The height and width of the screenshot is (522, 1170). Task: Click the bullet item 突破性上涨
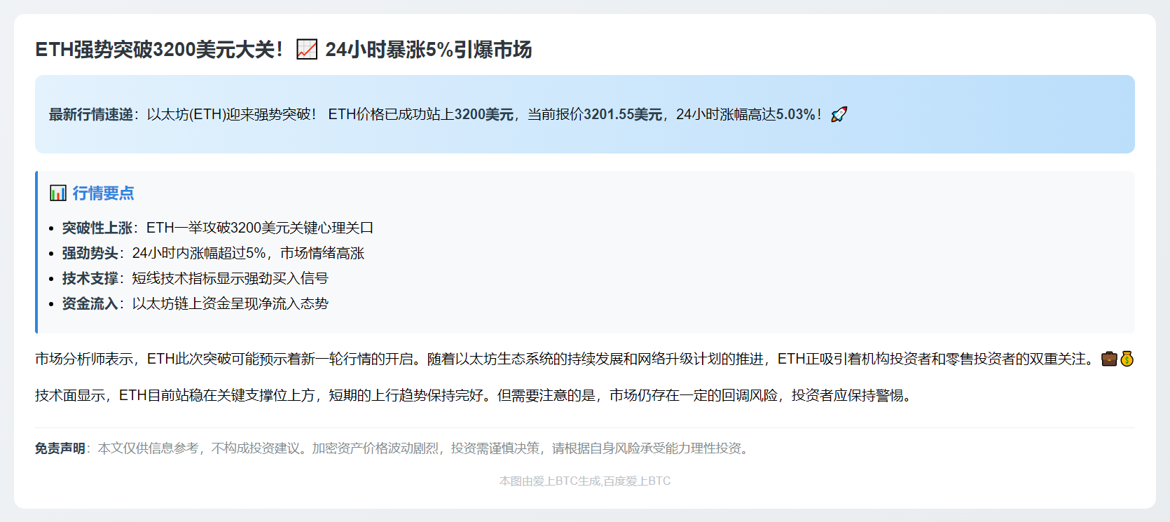click(x=217, y=228)
